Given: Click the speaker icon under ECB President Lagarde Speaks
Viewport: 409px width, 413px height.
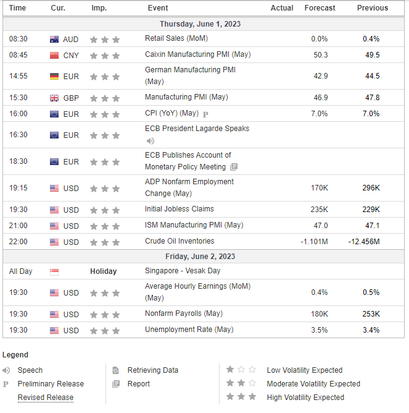Looking at the screenshot, I should pyautogui.click(x=150, y=140).
